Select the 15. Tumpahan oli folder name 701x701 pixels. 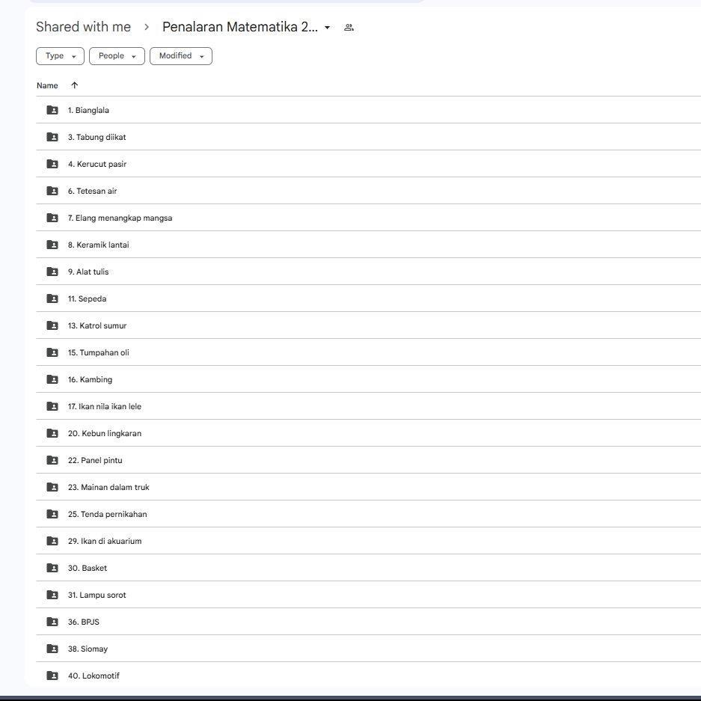(x=98, y=352)
